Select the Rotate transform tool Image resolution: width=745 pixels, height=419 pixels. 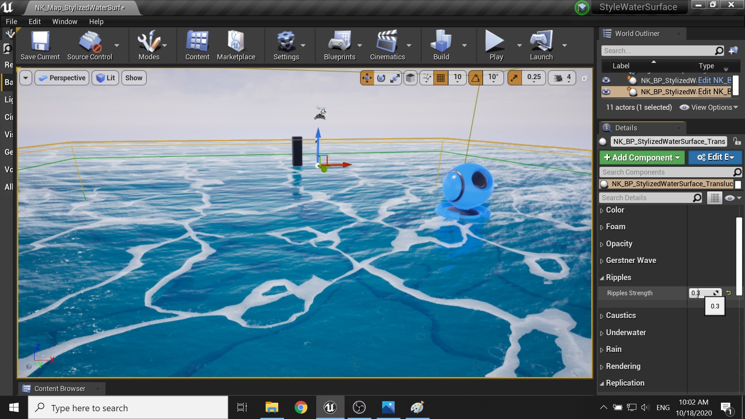381,78
